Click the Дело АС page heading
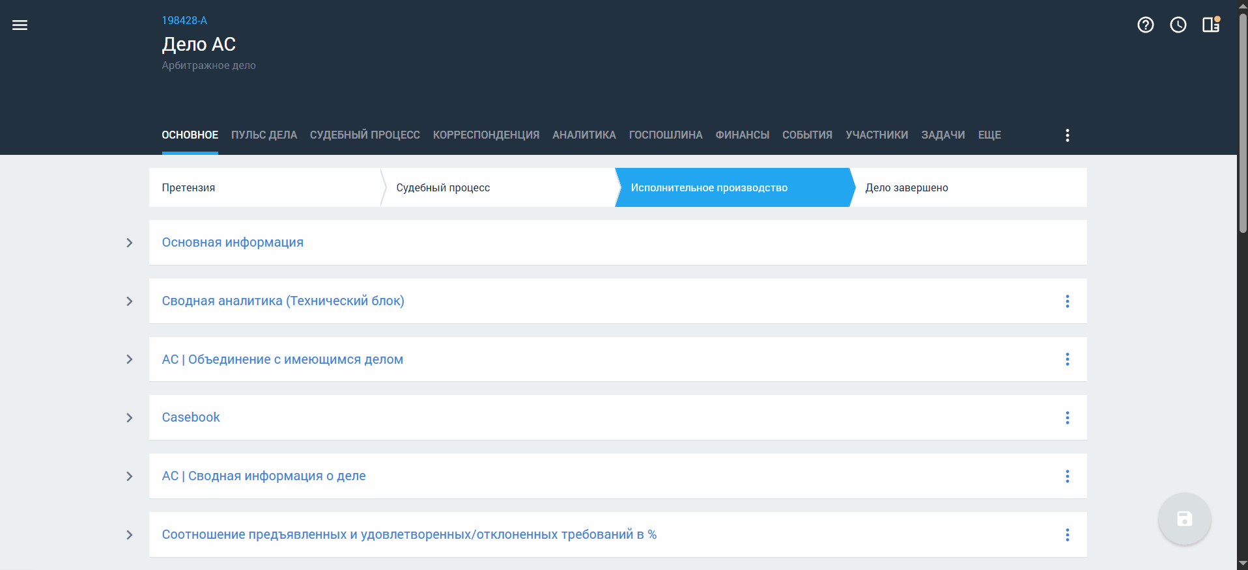This screenshot has height=570, width=1248. coord(199,44)
